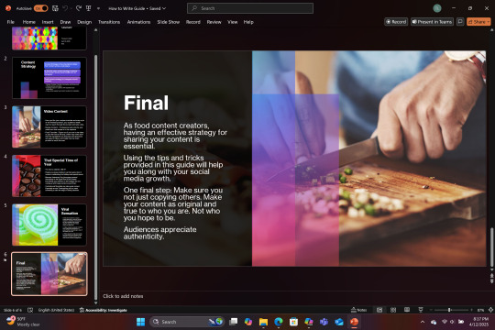Click the 87% zoom level
Image resolution: width=495 pixels, height=330 pixels.
[480, 310]
